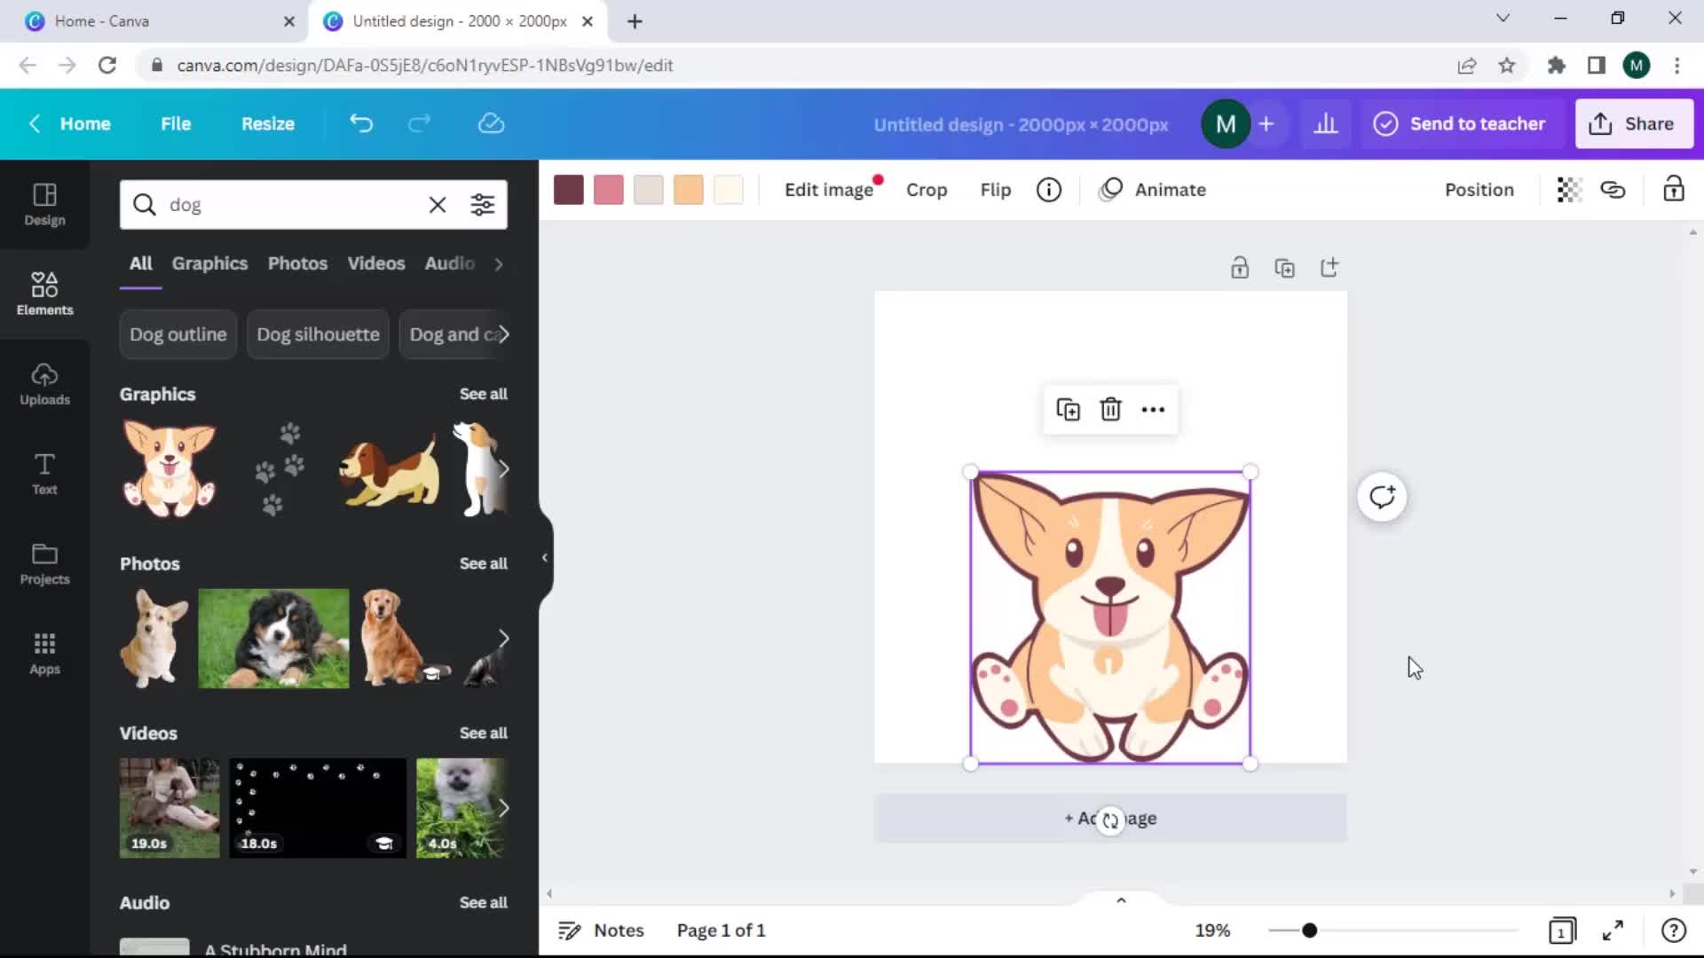The width and height of the screenshot is (1704, 958).
Task: Open the search filter sliders icon
Action: click(482, 205)
